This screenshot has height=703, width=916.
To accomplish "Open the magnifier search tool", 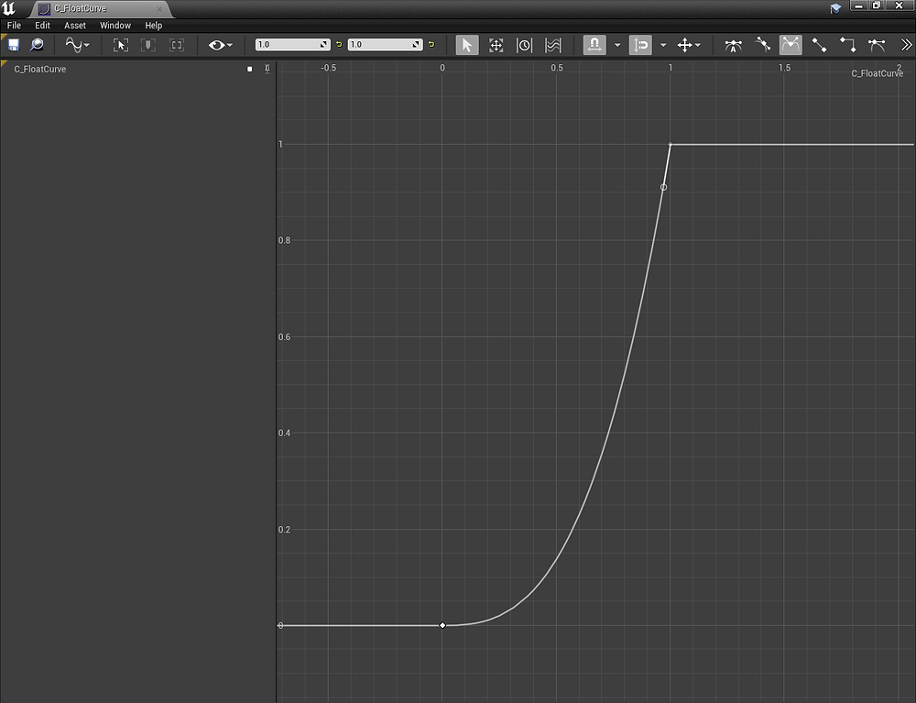I will pos(37,45).
